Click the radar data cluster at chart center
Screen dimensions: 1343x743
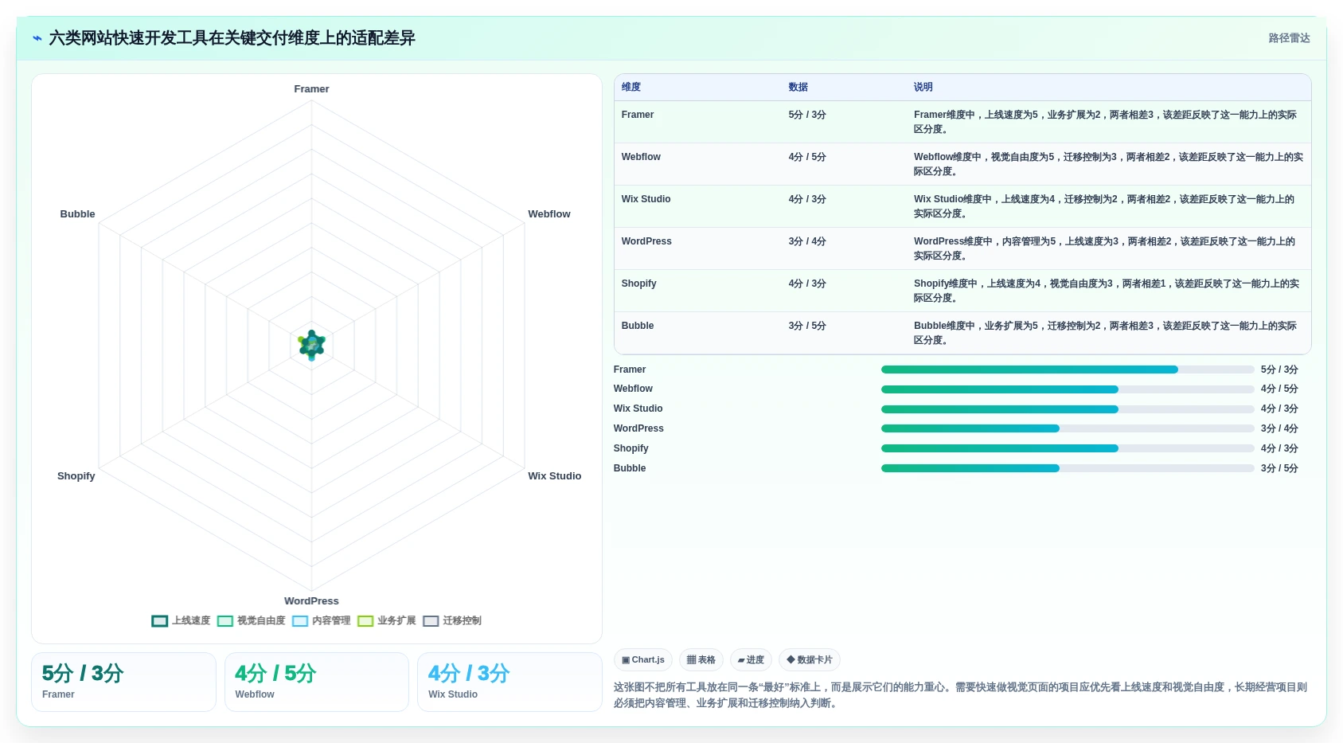coord(311,345)
